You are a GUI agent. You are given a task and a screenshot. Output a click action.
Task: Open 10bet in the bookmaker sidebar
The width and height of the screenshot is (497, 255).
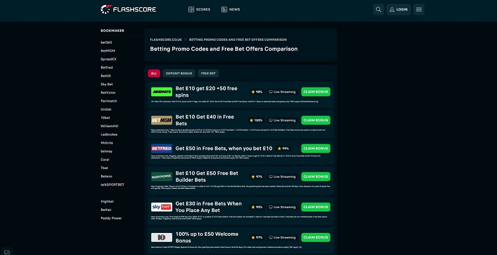click(x=105, y=118)
